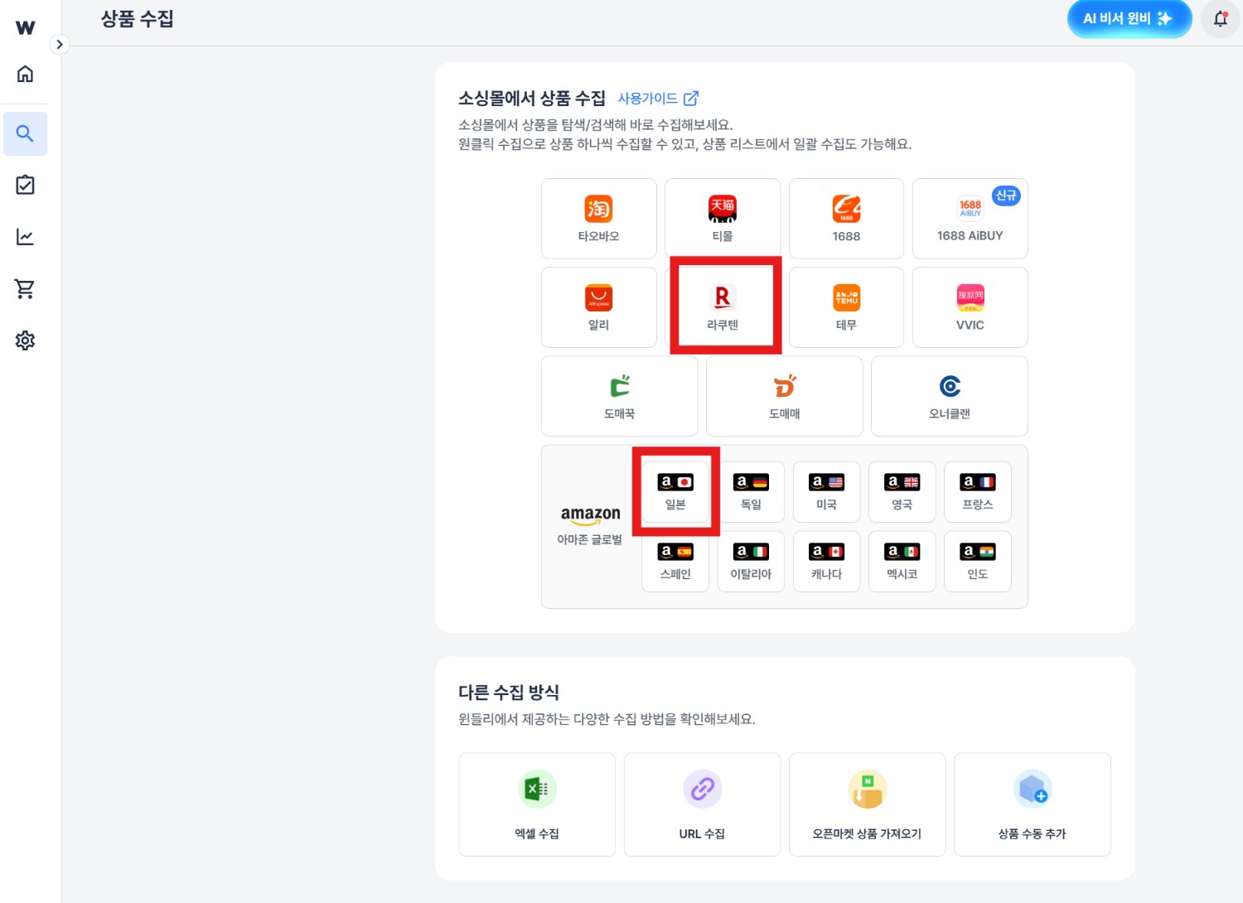Pick the 테무 marketplace tile

point(846,307)
